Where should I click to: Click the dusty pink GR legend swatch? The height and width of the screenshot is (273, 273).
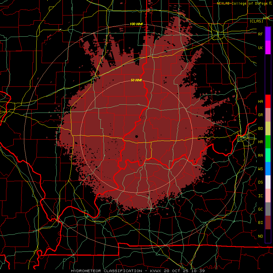pyautogui.click(x=268, y=115)
